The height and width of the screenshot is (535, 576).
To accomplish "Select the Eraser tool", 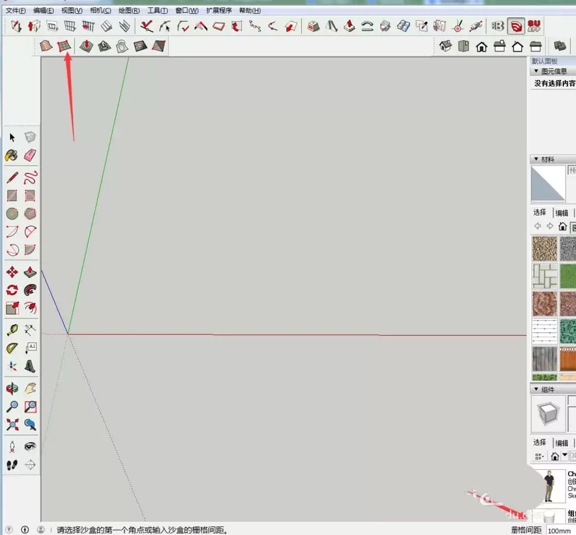I will (x=31, y=155).
